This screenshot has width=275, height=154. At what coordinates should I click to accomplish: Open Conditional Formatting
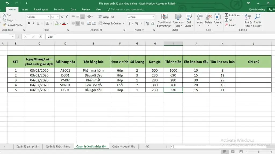164,20
